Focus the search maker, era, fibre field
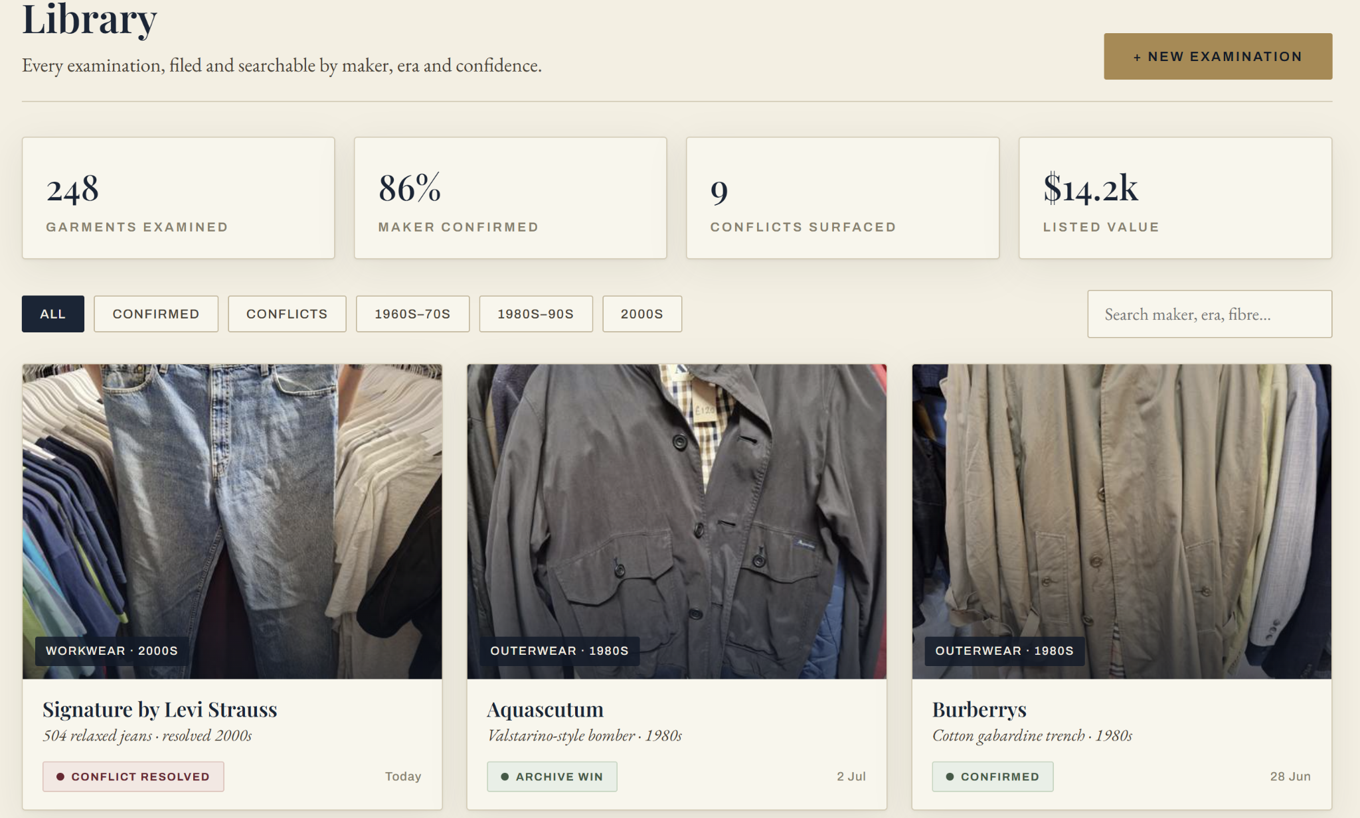Screen dimensions: 1360x818 click(1210, 314)
